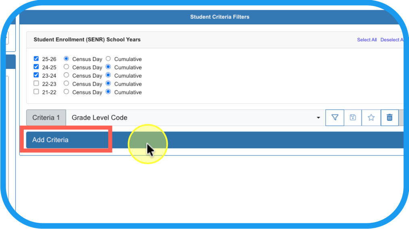
Task: Click the filter funnel icon for Criteria 1
Action: (334, 118)
